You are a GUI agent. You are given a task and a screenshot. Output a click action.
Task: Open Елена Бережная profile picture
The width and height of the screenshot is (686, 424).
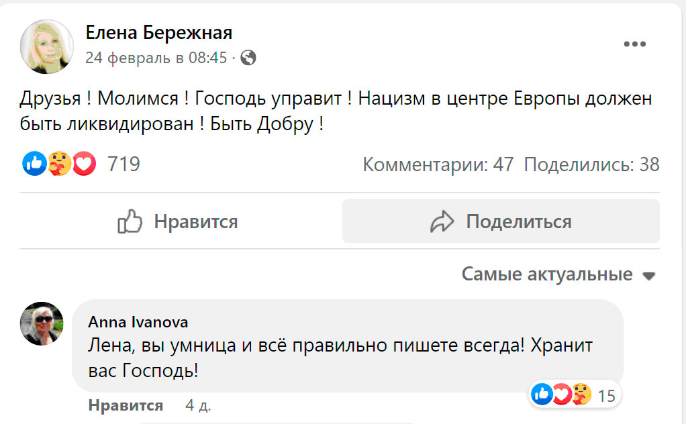tap(46, 46)
